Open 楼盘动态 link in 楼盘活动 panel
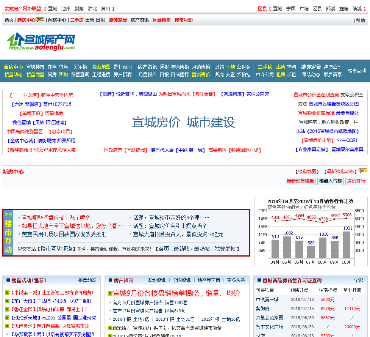Viewport: 370px width, 337px height. click(x=87, y=280)
